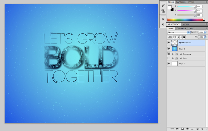Image resolution: width=208 pixels, height=131 pixels.
Task: Add a layer style with fx icon
Action: [x=177, y=129]
